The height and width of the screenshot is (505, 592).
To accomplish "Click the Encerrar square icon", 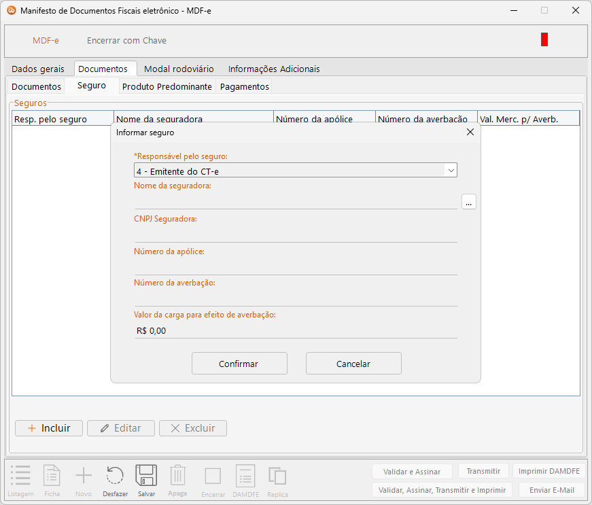I will (x=213, y=476).
